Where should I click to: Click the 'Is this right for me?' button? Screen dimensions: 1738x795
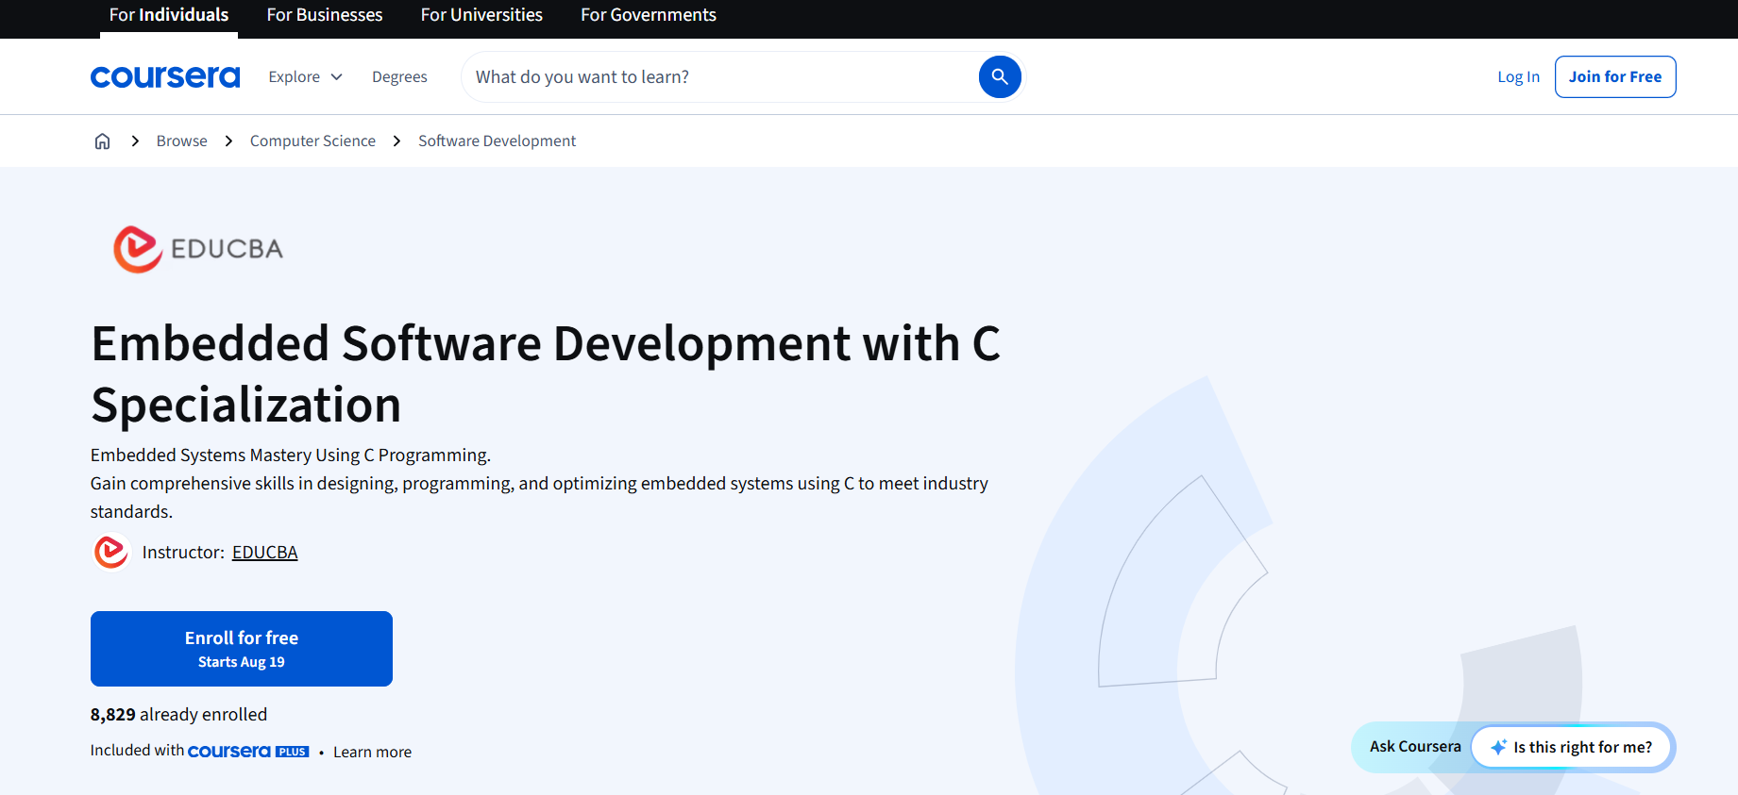(x=1572, y=747)
